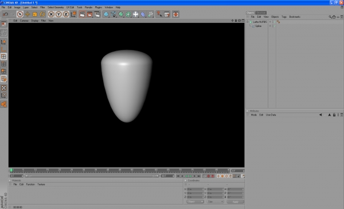
Task: Open the Materials Function menu
Action: coord(30,184)
